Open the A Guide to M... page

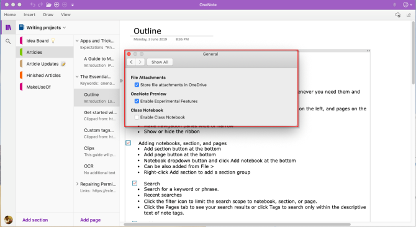pos(97,62)
